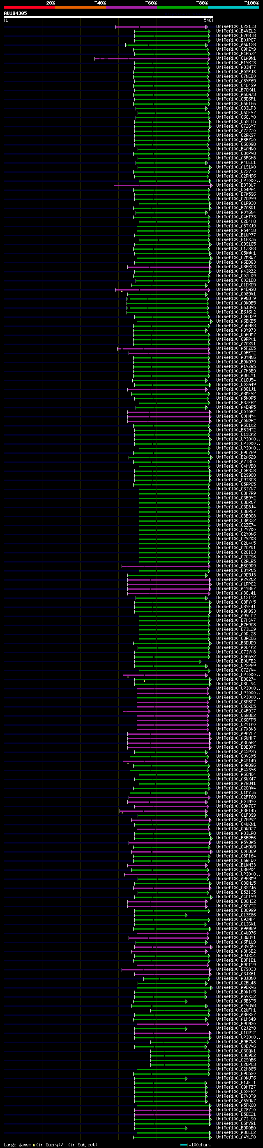Select hit UniRef100_Q13E86
The width and height of the screenshot is (263, 1148).
pyautogui.click(x=236, y=915)
